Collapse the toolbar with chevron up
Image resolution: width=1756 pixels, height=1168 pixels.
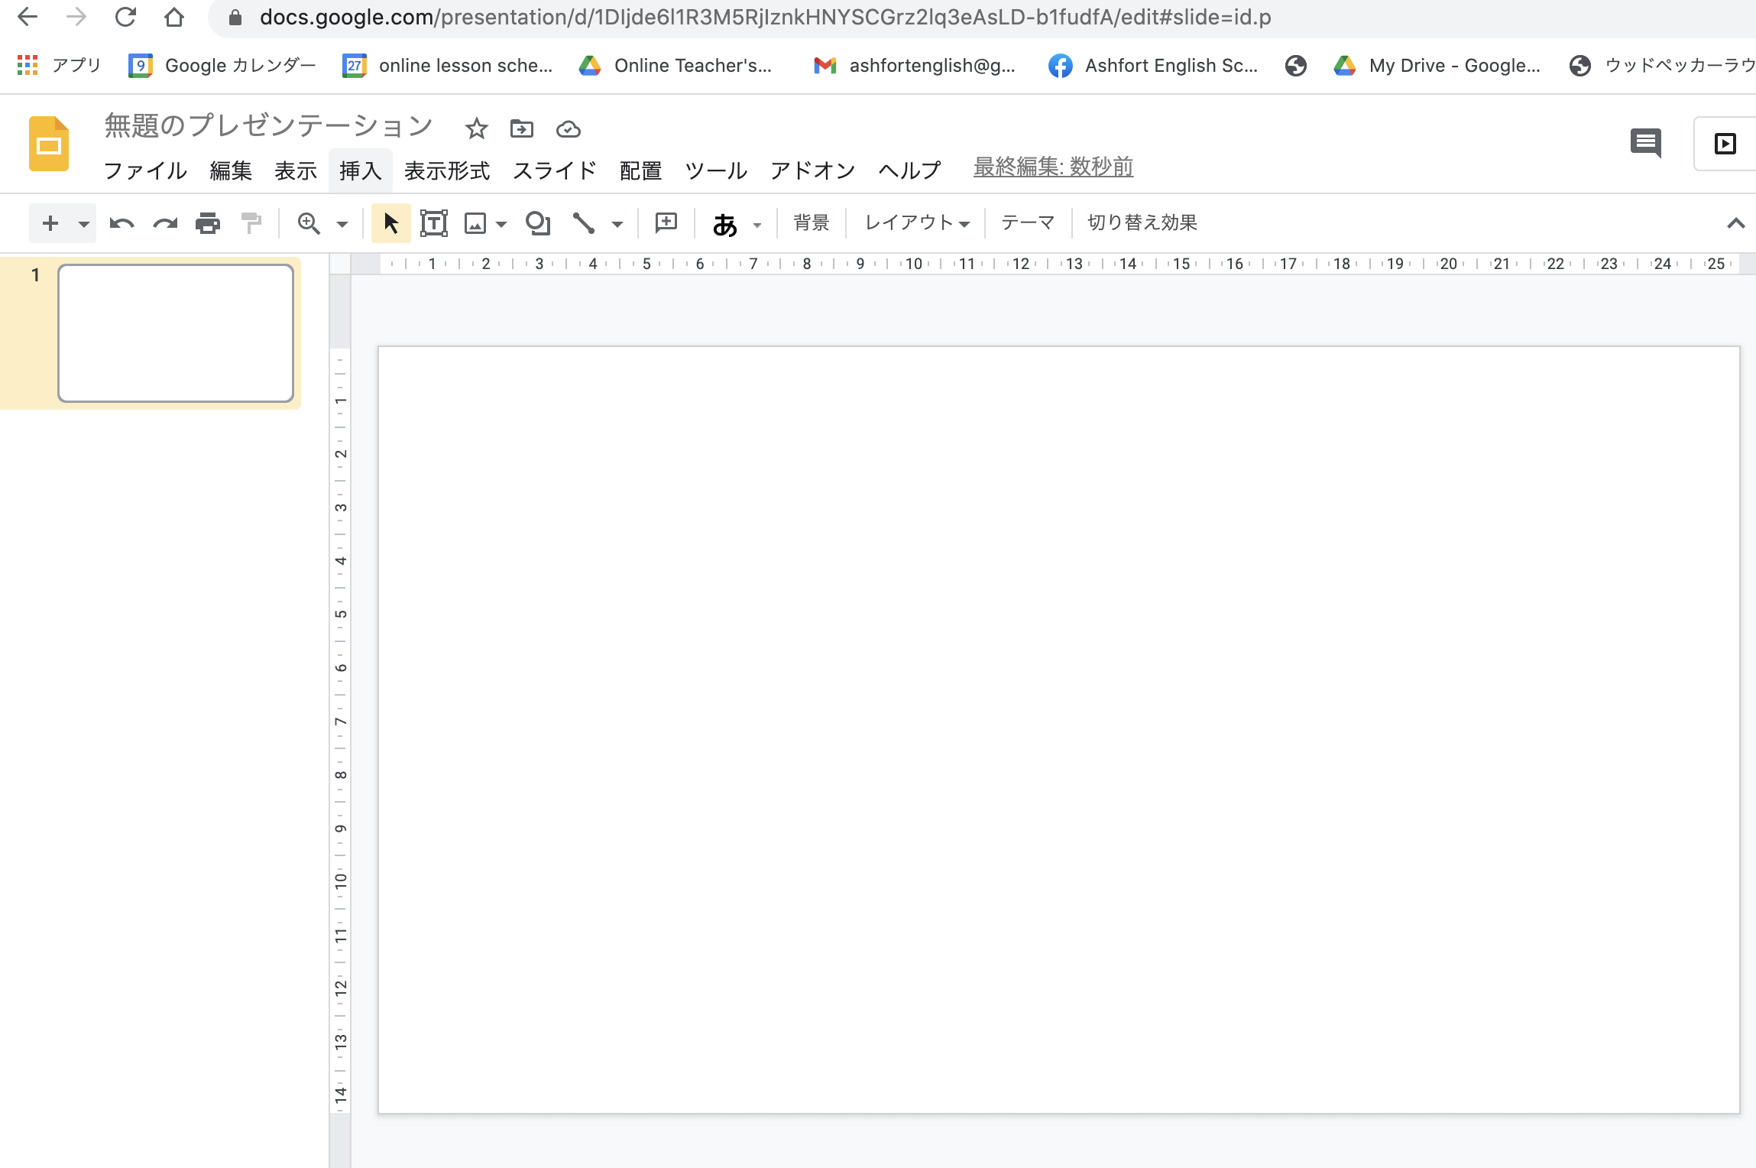tap(1735, 223)
